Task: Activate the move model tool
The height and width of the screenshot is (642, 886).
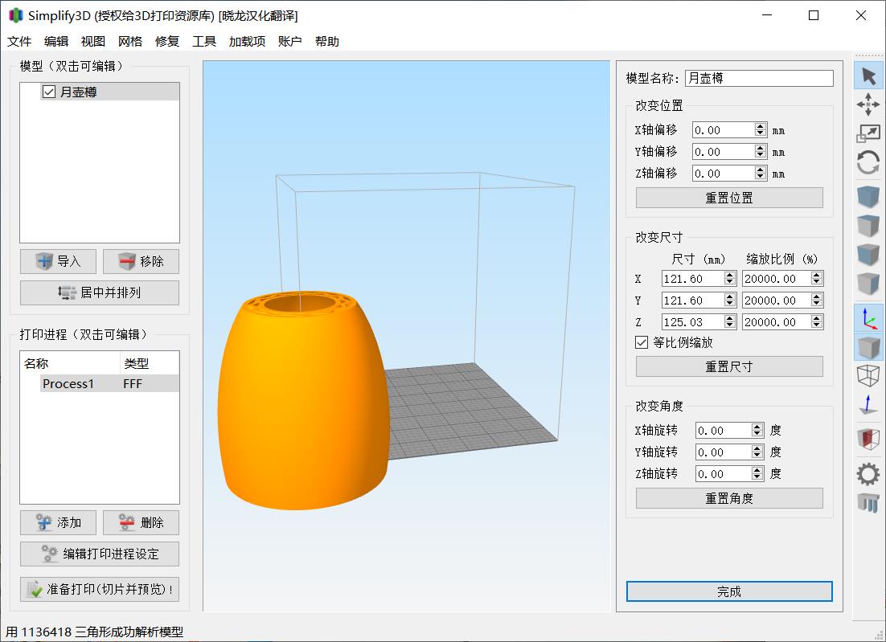Action: (x=868, y=104)
